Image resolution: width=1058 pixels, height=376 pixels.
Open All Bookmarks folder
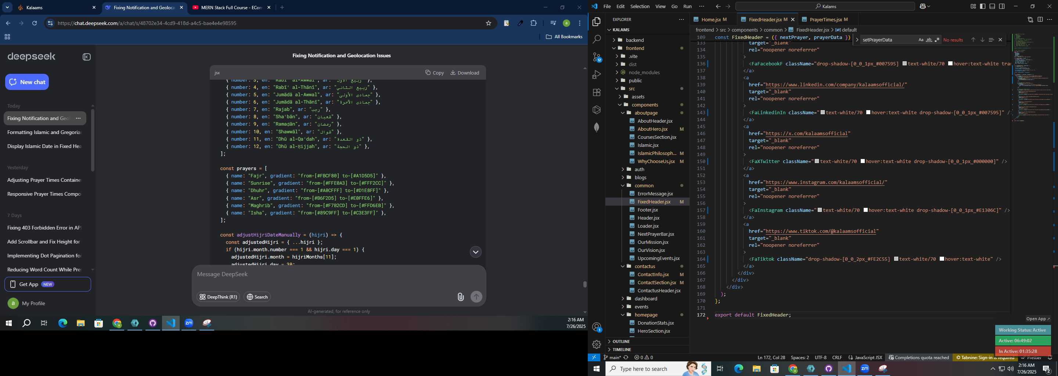(564, 37)
